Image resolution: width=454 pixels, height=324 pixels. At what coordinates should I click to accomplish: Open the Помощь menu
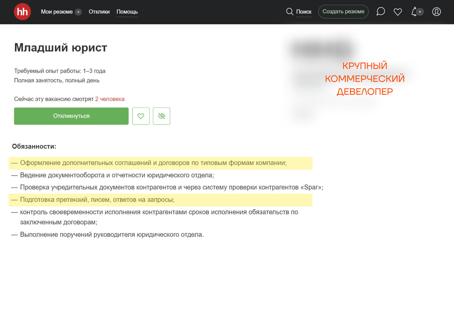click(x=127, y=12)
